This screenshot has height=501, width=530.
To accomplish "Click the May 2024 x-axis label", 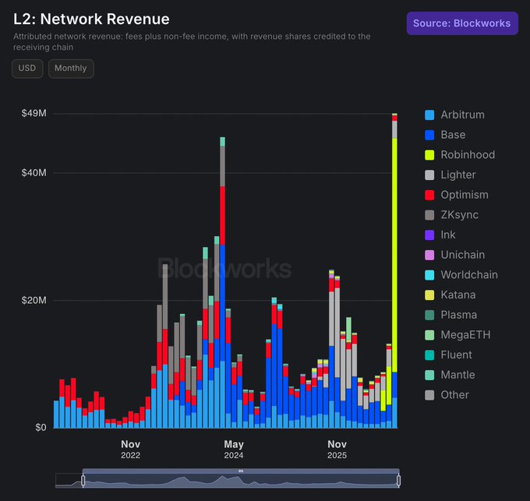I will pos(234,450).
